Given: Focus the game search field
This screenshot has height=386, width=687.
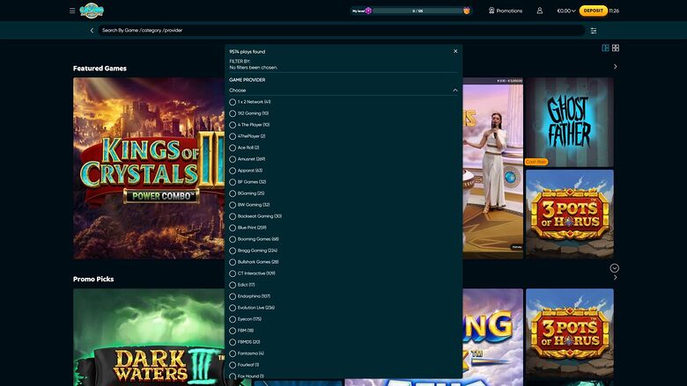Looking at the screenshot, I should 342,31.
